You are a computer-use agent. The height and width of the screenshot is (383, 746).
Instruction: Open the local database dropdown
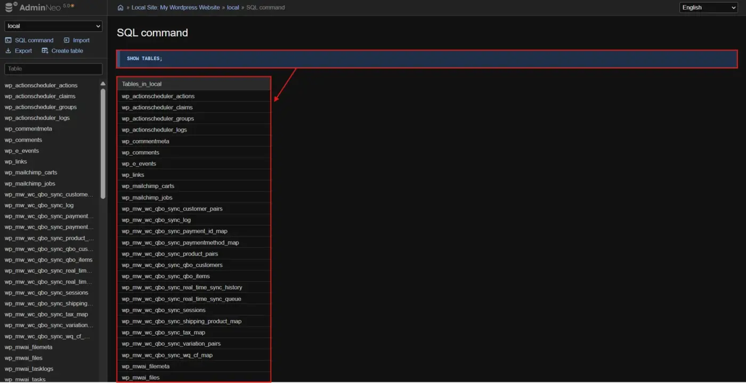(x=53, y=26)
